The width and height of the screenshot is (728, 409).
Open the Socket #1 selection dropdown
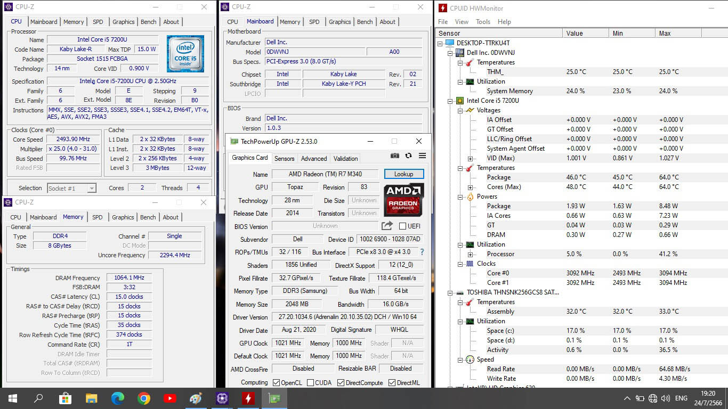click(x=92, y=188)
